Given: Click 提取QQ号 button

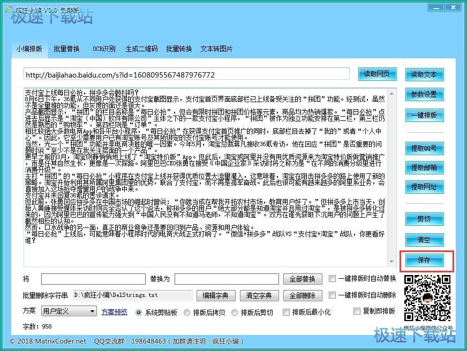Looking at the screenshot, I should coord(424,148).
